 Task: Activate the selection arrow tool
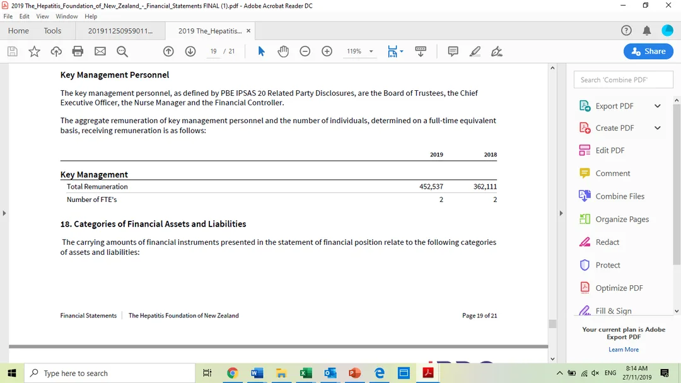click(x=261, y=51)
